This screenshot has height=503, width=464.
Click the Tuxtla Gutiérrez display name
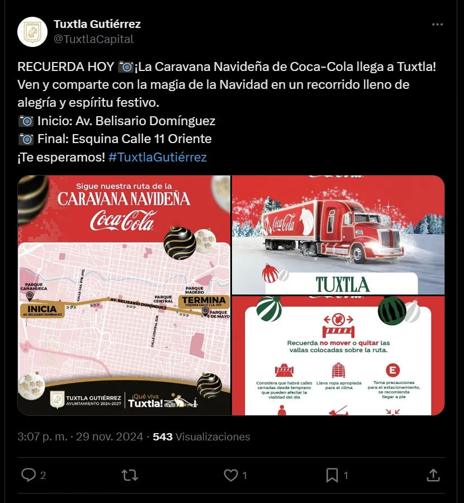[x=97, y=24]
